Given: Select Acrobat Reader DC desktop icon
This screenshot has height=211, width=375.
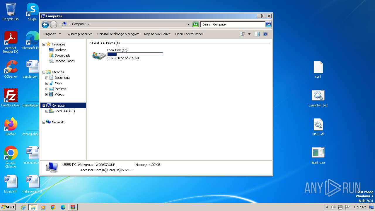Looking at the screenshot, I should [x=11, y=42].
